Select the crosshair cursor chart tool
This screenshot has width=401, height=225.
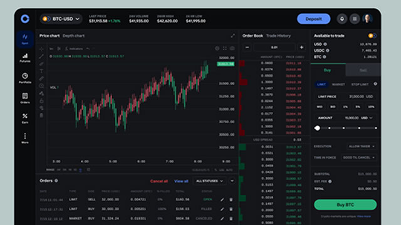[41, 49]
